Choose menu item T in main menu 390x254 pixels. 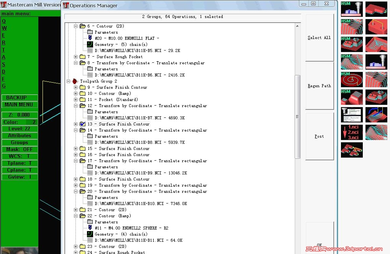pyautogui.click(x=3, y=50)
